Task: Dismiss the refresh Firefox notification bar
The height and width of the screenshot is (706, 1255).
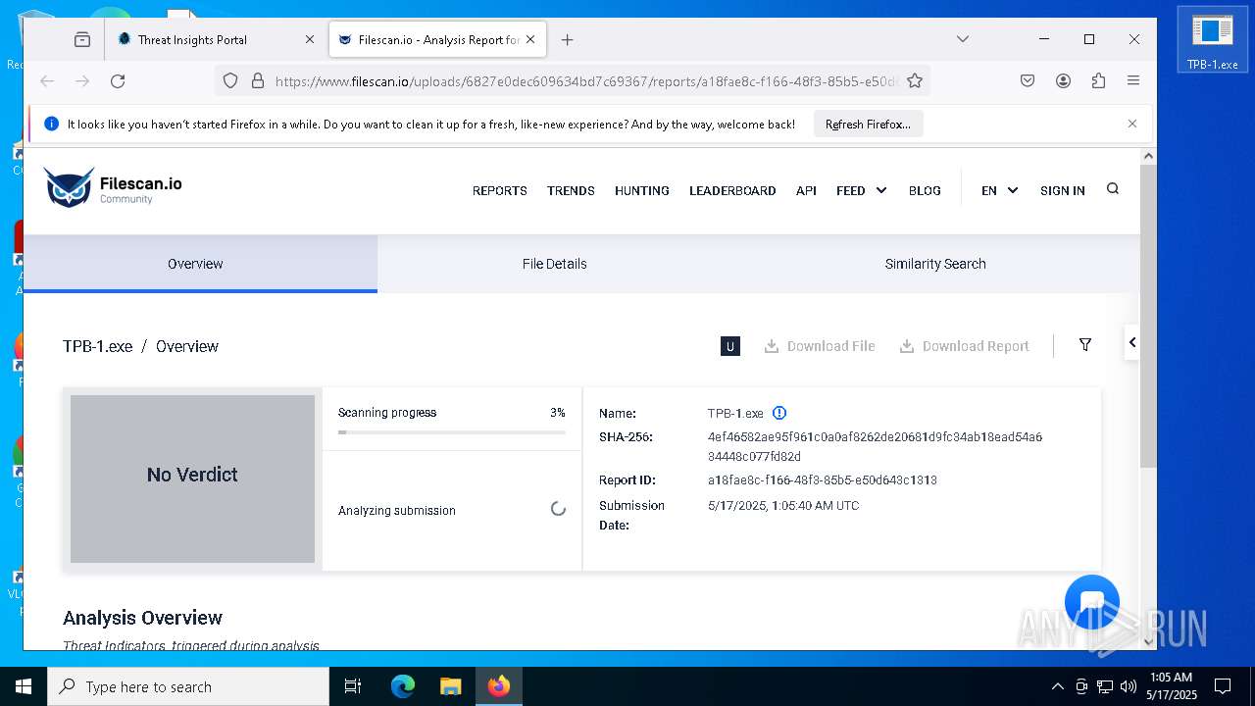Action: click(1132, 124)
